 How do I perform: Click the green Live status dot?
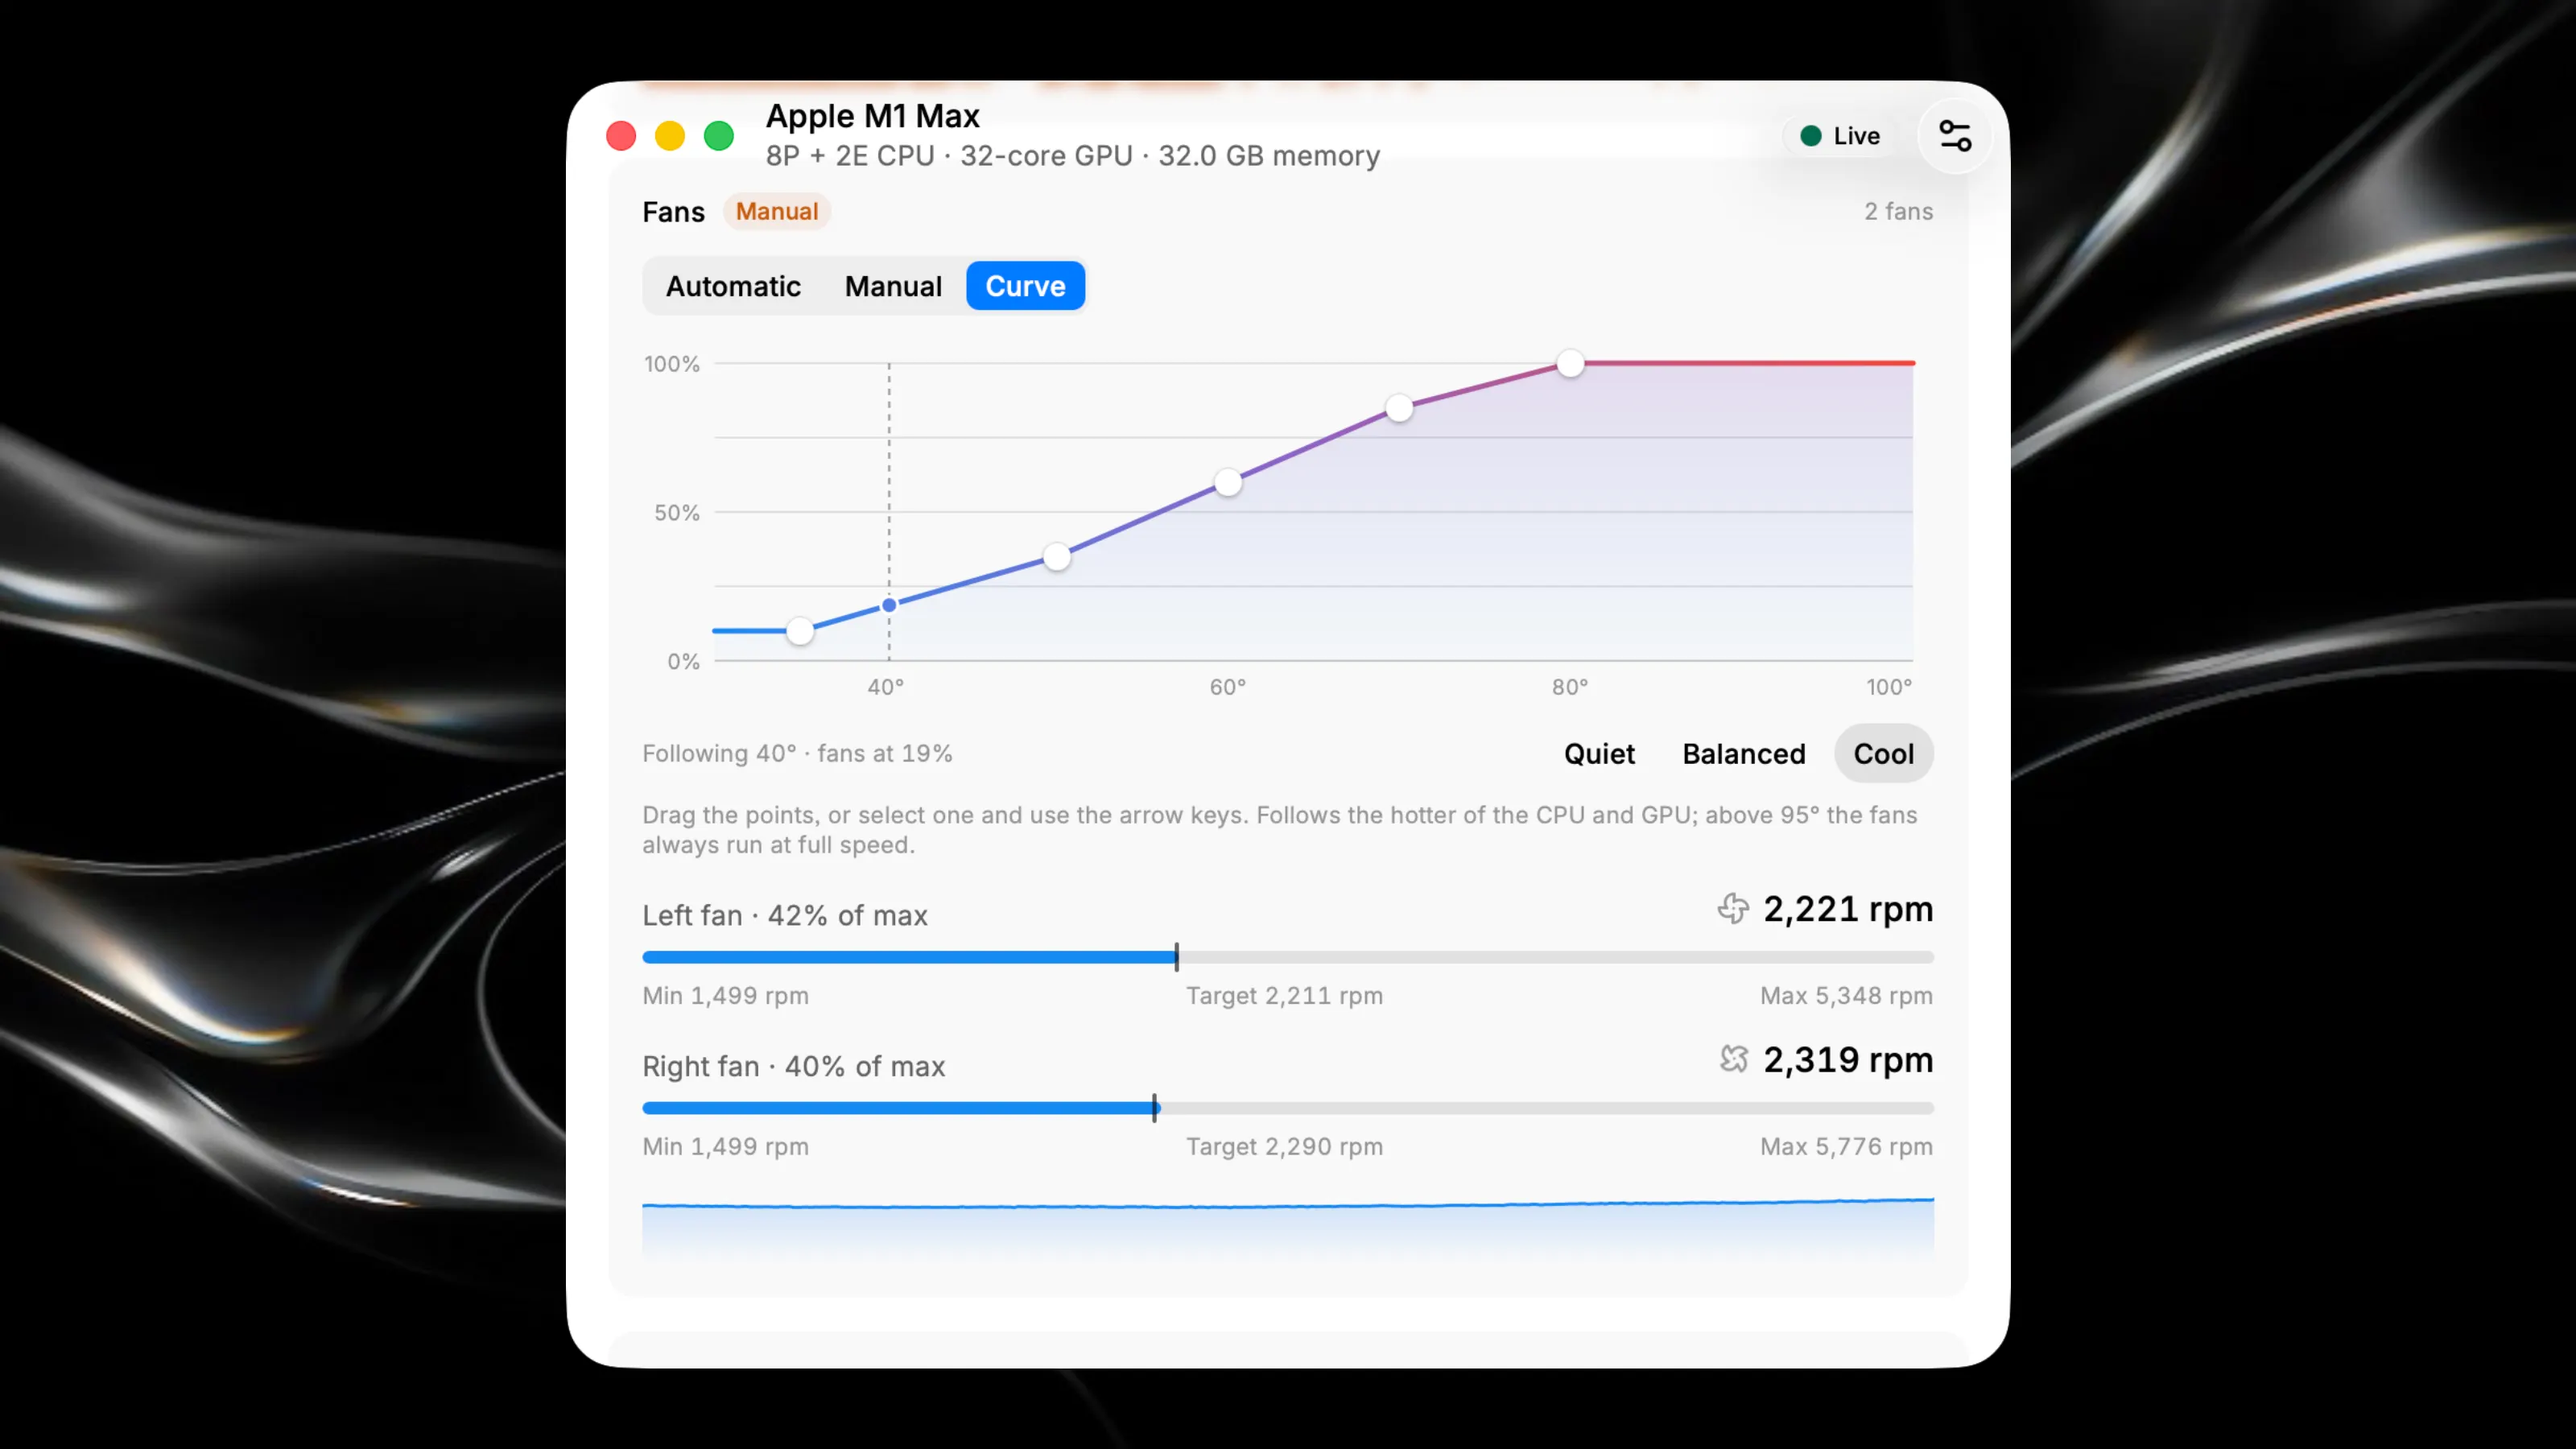click(1810, 136)
